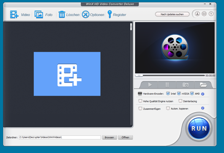Click the Browsen button
This screenshot has width=224, height=153.
point(109,138)
